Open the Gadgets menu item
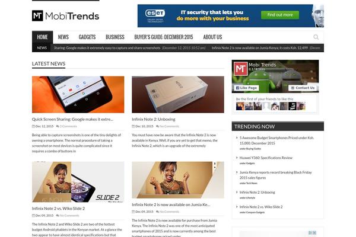The image size is (356, 237). pyautogui.click(x=87, y=37)
